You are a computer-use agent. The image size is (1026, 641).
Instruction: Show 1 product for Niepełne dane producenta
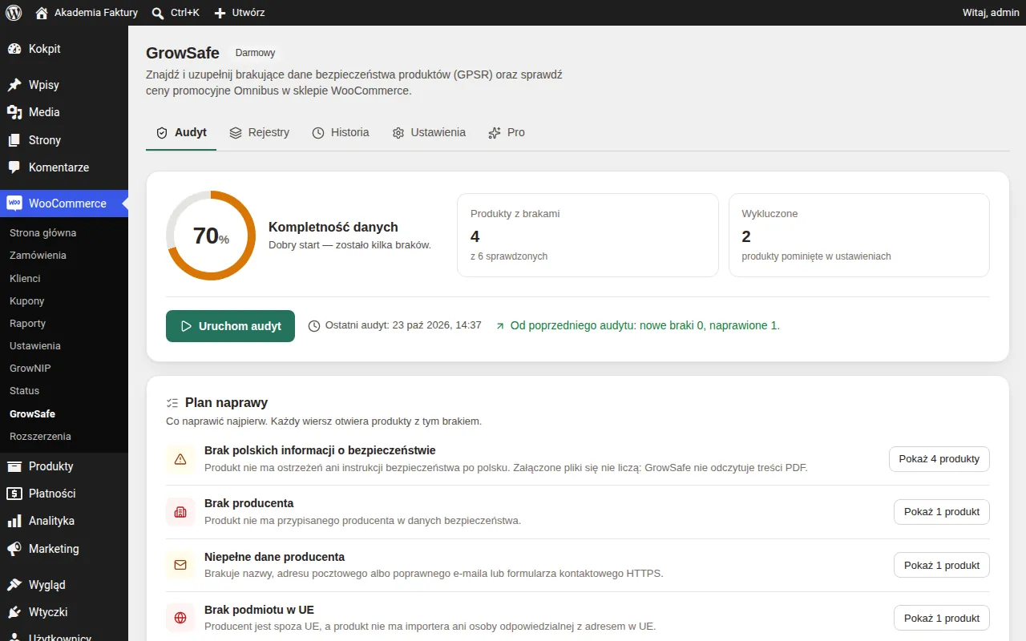(942, 565)
